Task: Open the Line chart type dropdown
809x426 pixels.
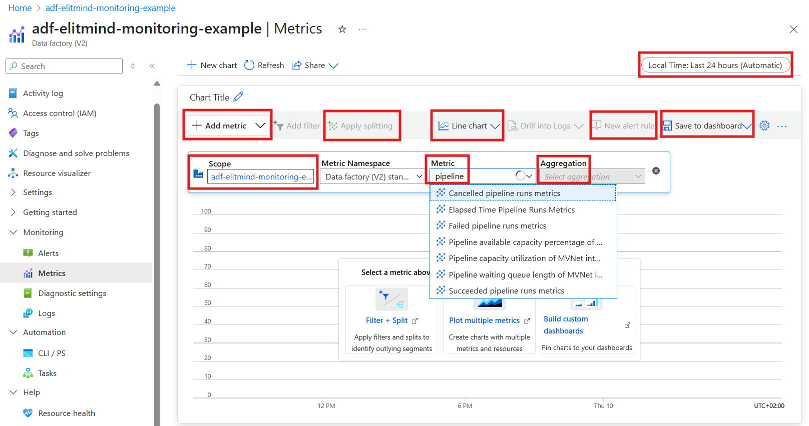Action: pos(469,126)
